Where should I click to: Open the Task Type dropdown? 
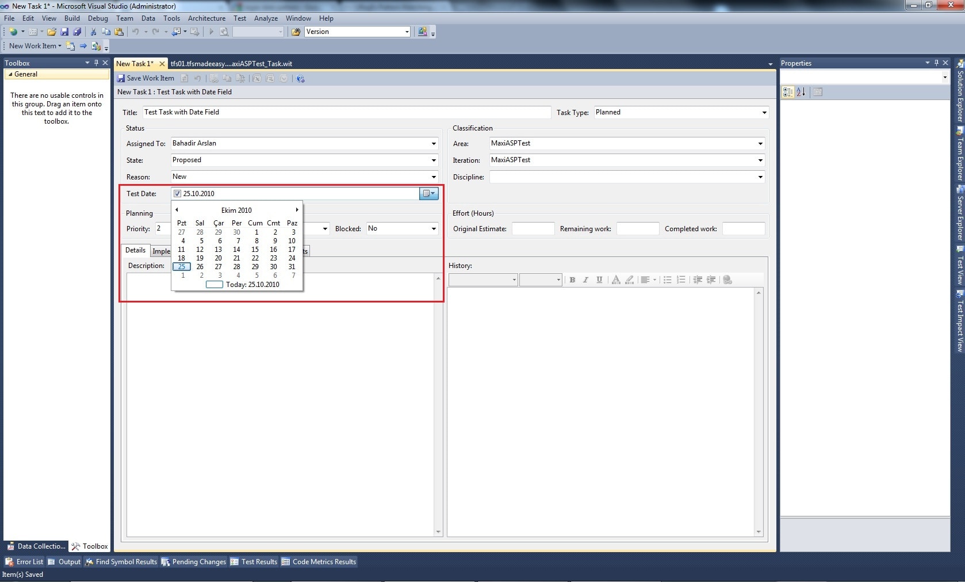click(764, 113)
